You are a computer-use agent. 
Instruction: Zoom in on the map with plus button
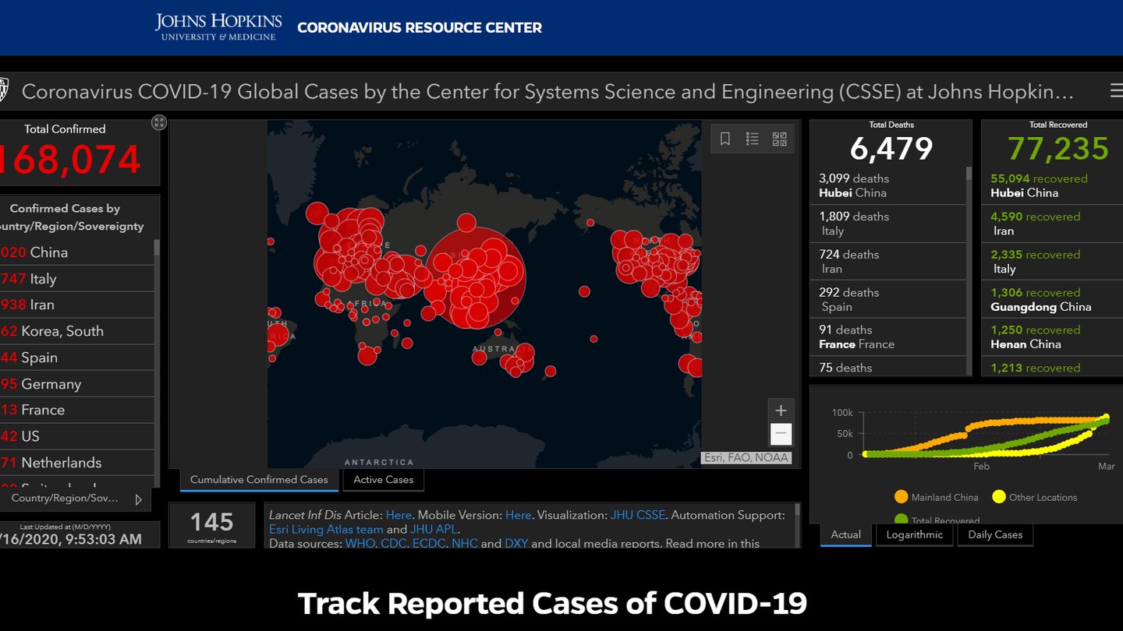tap(781, 411)
